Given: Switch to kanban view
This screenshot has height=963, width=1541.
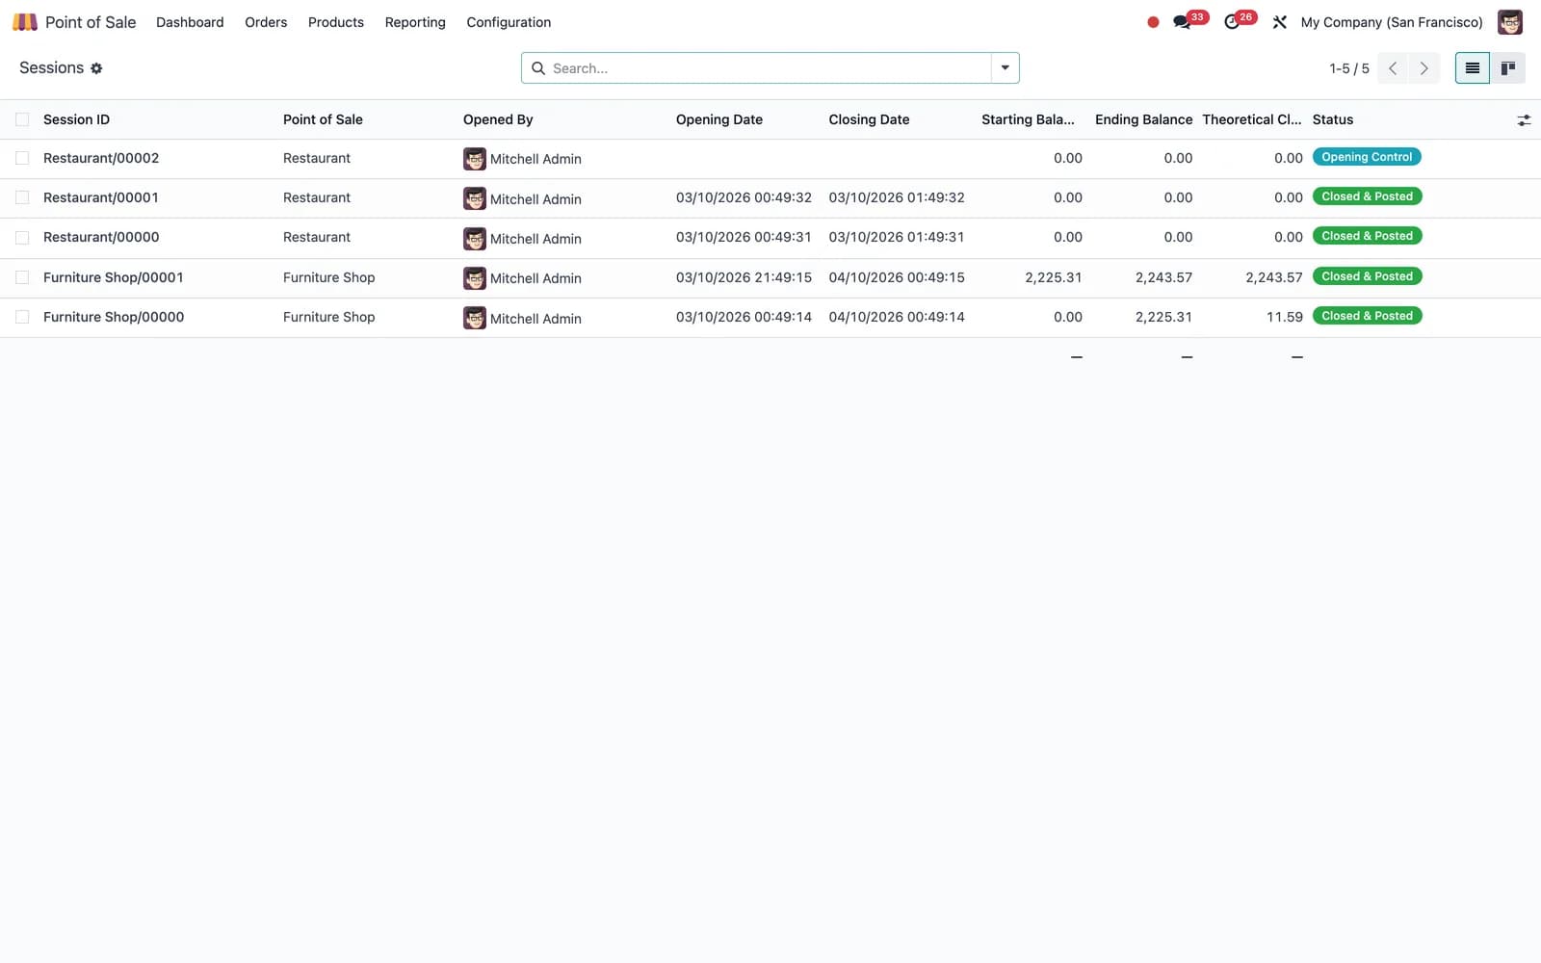Looking at the screenshot, I should (1508, 68).
